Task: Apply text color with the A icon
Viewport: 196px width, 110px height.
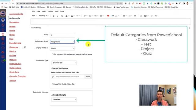Action: click(x=66, y=16)
